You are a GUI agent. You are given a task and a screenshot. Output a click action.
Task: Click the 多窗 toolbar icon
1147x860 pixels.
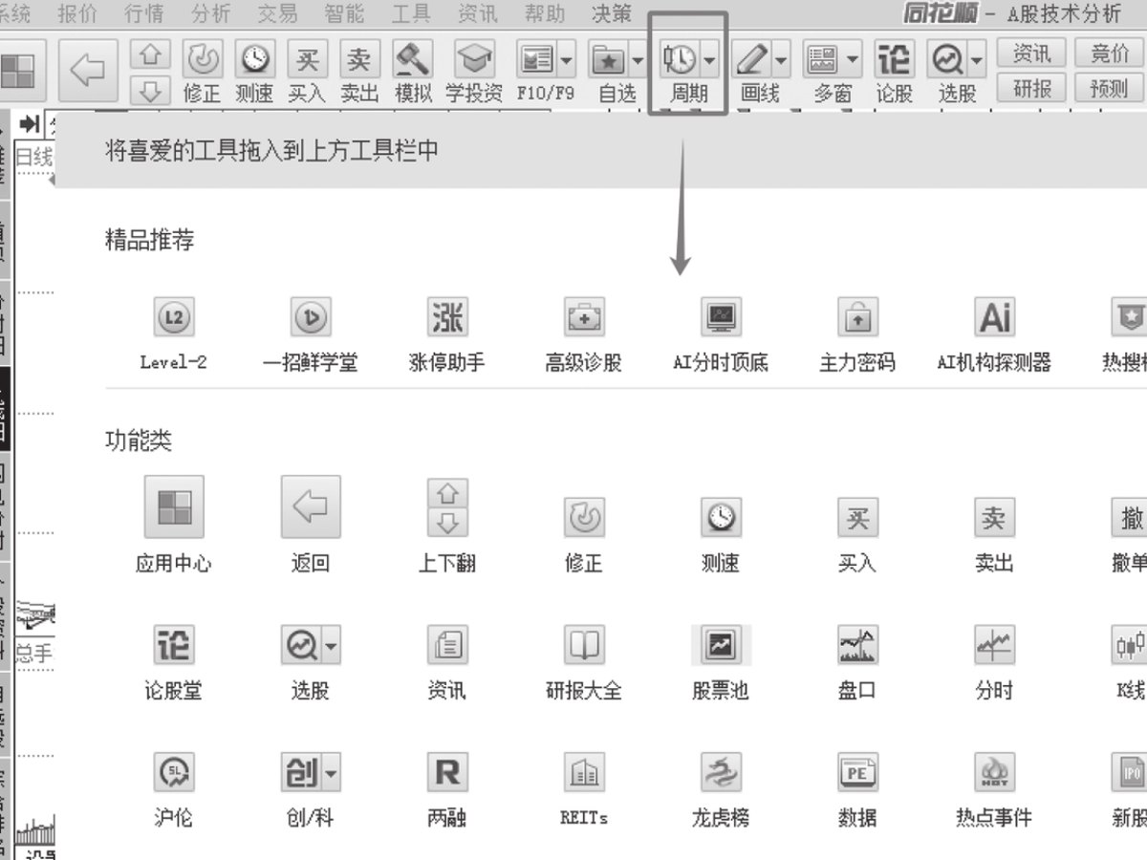(822, 60)
